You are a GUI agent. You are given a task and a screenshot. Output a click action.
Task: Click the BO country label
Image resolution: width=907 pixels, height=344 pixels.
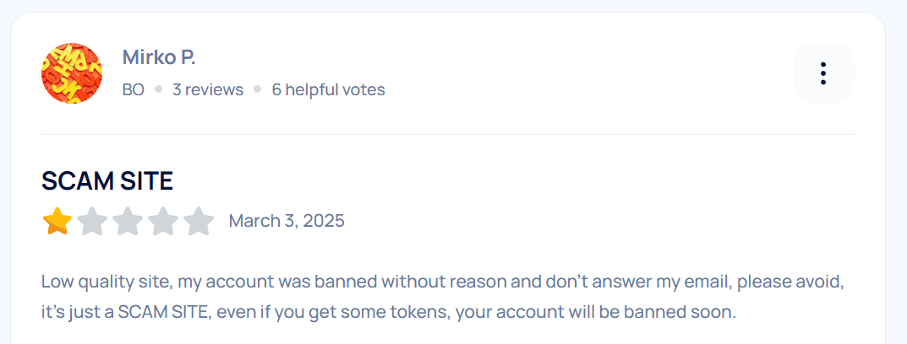[134, 89]
